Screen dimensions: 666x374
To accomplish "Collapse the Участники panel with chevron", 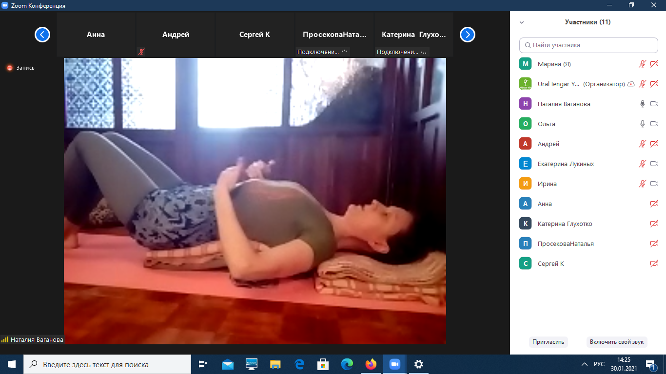I will [x=522, y=22].
